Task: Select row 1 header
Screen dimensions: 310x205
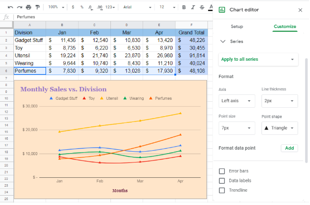Action: [x=6, y=33]
